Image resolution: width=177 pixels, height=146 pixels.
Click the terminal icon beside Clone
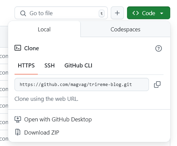pyautogui.click(x=18, y=48)
